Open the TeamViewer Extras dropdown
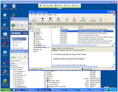This screenshot has width=118, height=92. (76, 5)
